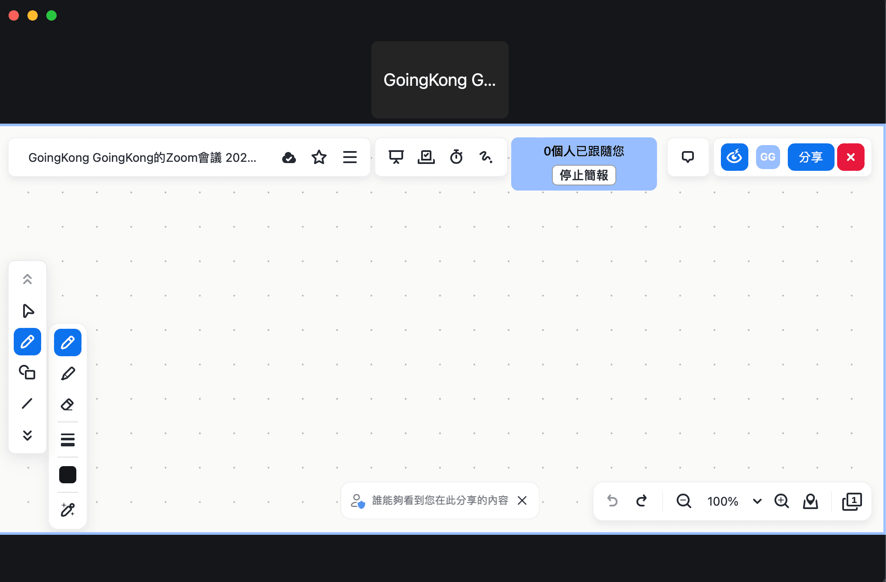This screenshot has width=886, height=582.
Task: Select the line tool
Action: (x=27, y=403)
